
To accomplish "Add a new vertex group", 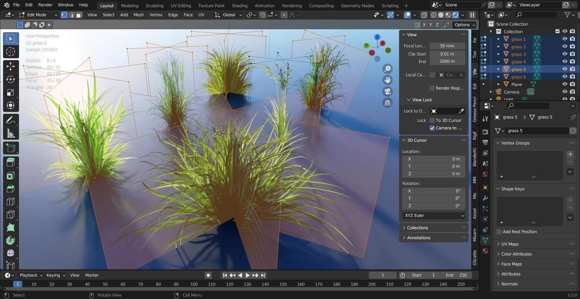I will click(x=570, y=154).
